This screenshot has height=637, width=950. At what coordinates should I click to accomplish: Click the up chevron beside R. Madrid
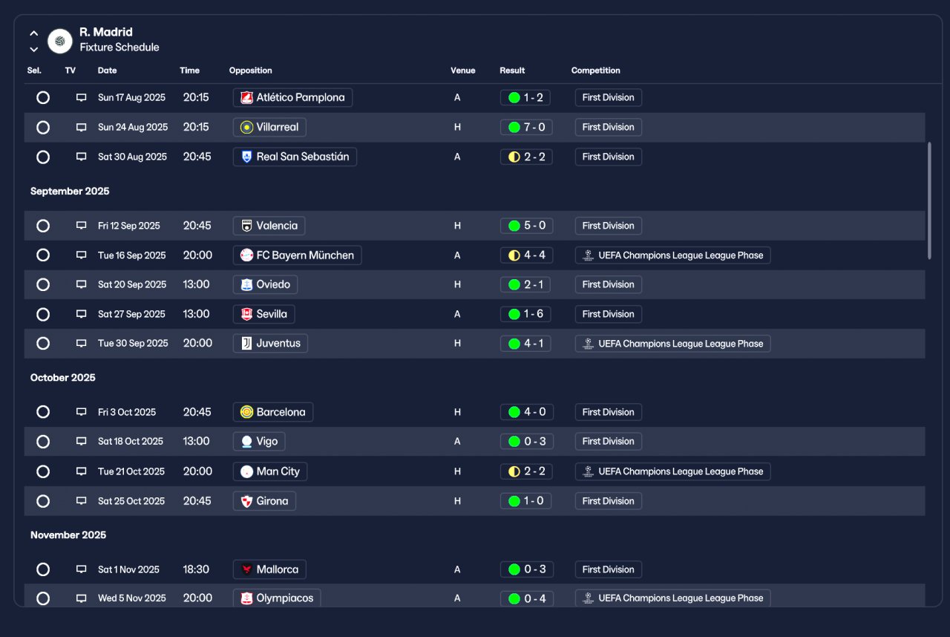coord(33,33)
